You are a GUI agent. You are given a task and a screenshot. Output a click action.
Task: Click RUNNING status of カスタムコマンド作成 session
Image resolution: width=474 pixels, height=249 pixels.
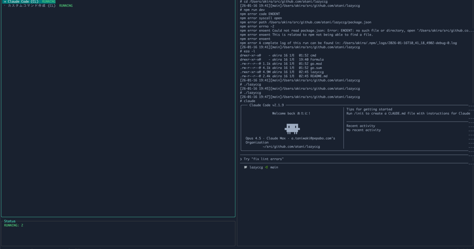click(x=66, y=6)
